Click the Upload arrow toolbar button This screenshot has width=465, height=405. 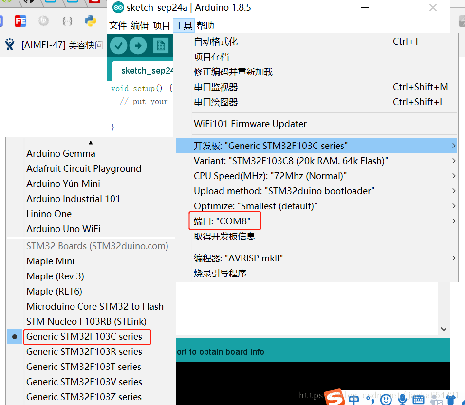pos(138,46)
